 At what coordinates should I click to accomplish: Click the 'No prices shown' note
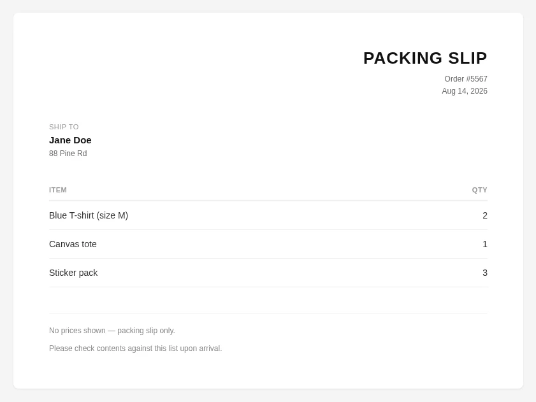coord(112,331)
